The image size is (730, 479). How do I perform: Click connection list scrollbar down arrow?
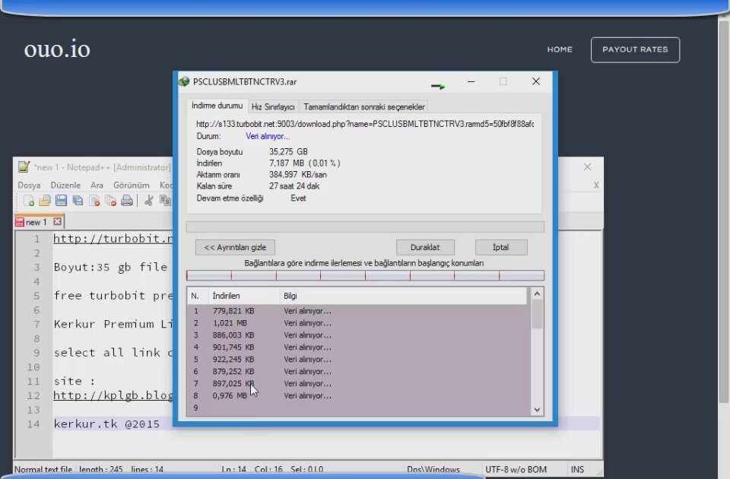click(x=537, y=410)
